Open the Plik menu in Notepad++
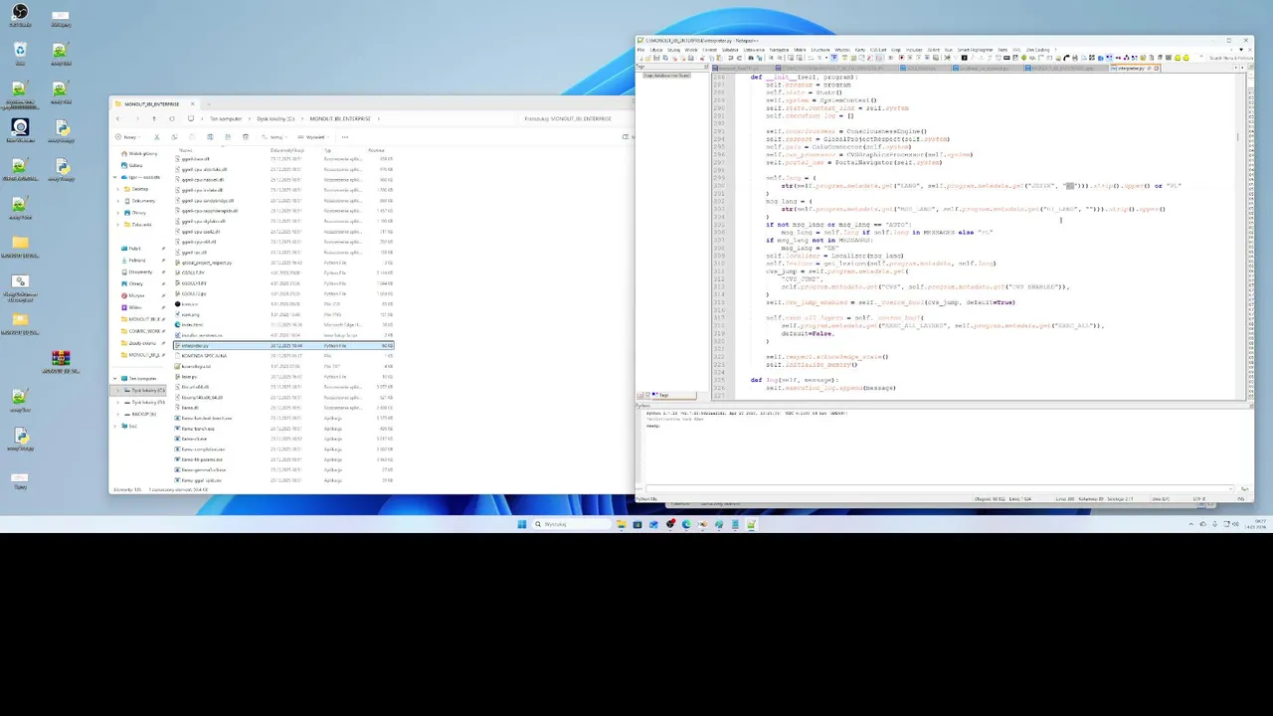The width and height of the screenshot is (1273, 716). pos(640,50)
